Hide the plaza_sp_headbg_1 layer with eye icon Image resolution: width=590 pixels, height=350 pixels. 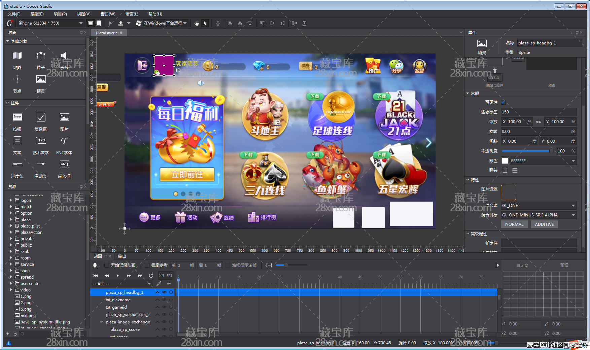pos(164,292)
